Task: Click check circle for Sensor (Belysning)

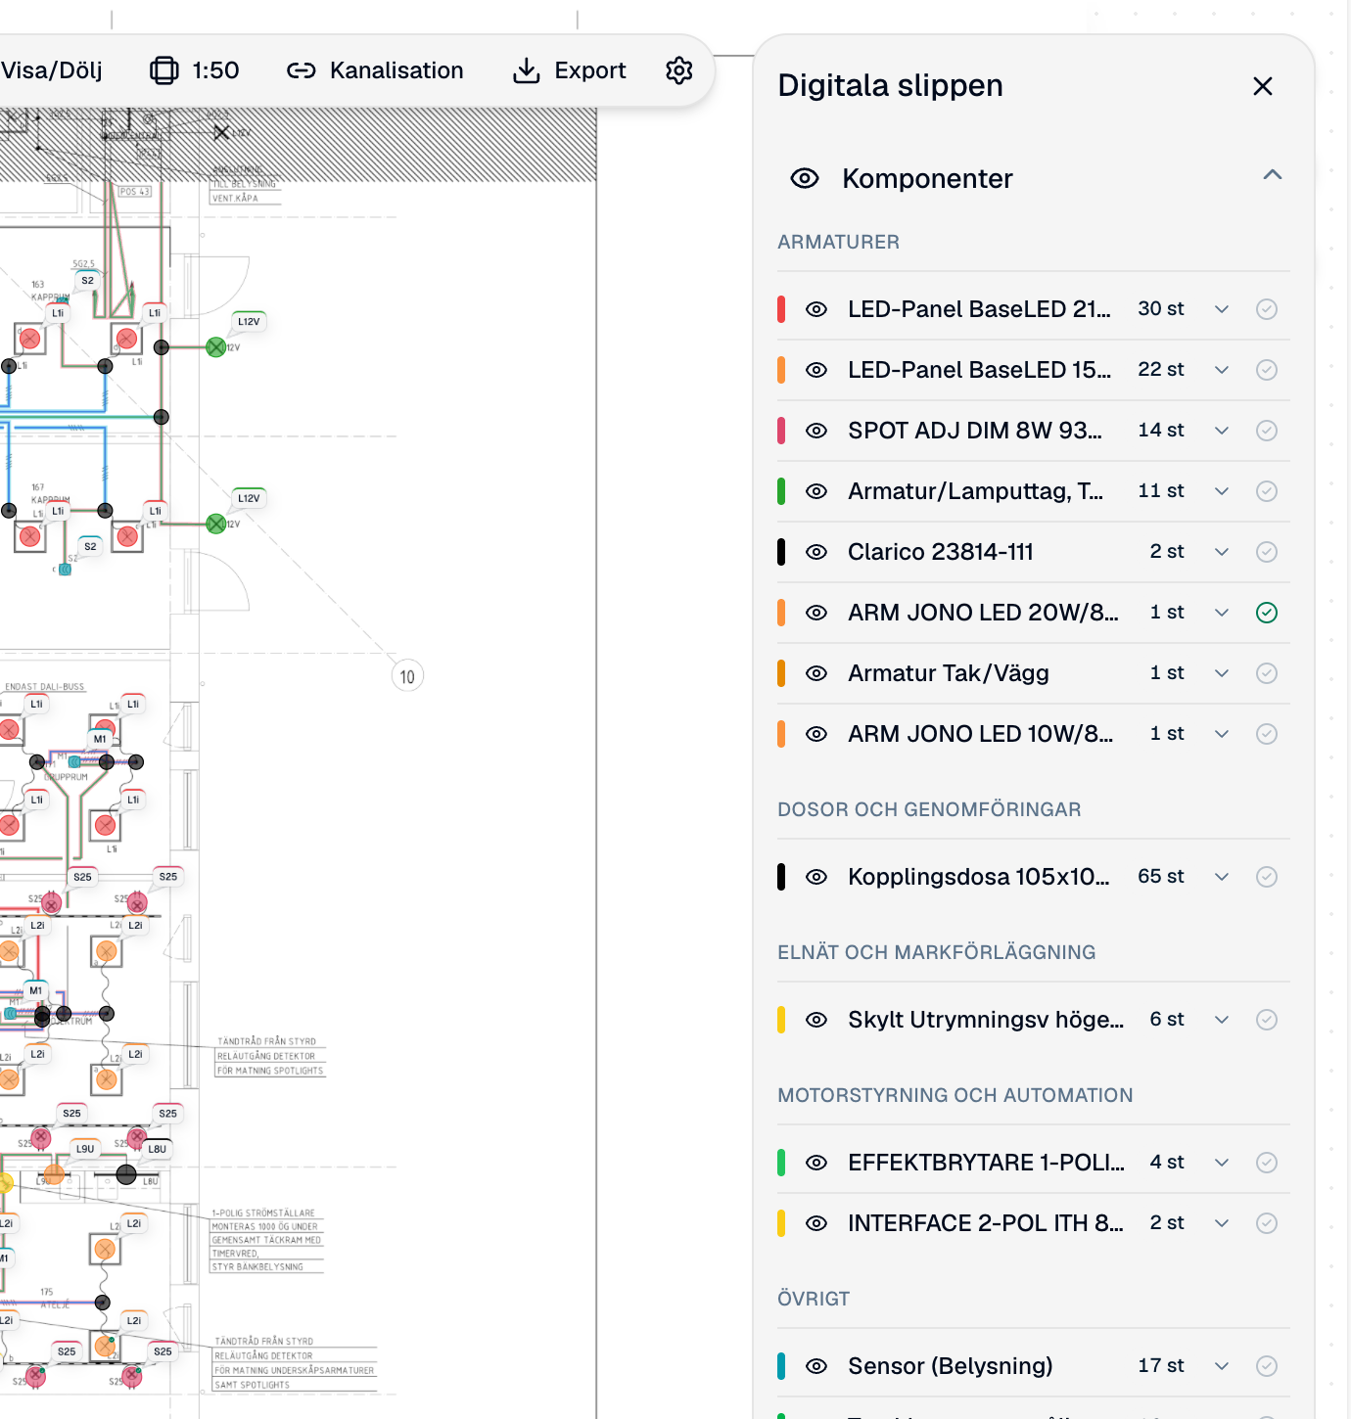Action: [1267, 1366]
